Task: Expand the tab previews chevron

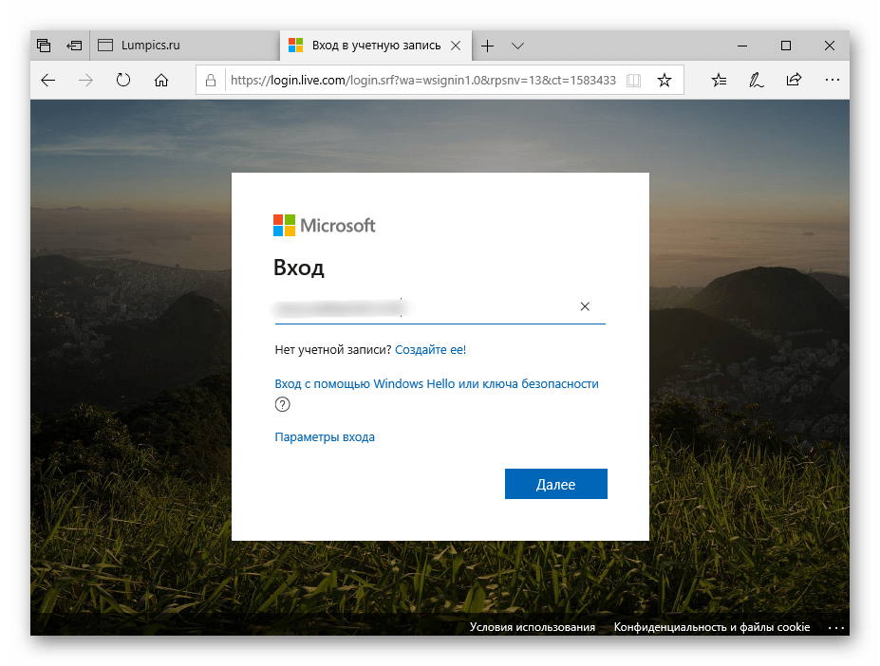Action: (517, 46)
